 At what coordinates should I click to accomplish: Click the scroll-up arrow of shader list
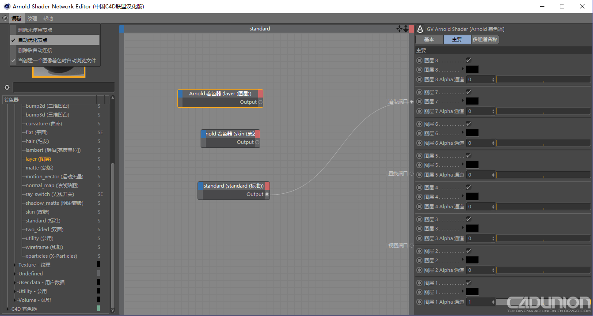112,98
